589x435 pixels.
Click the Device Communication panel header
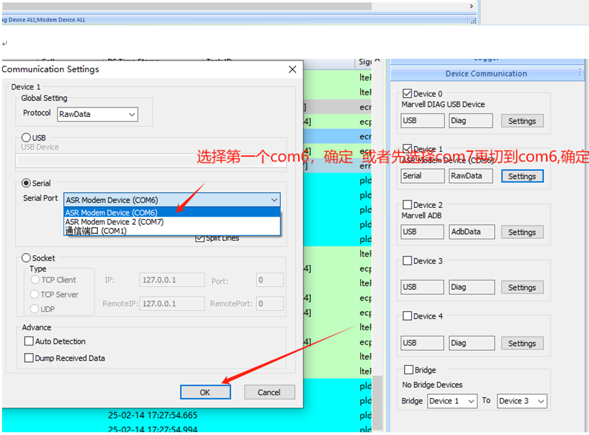[x=486, y=74]
